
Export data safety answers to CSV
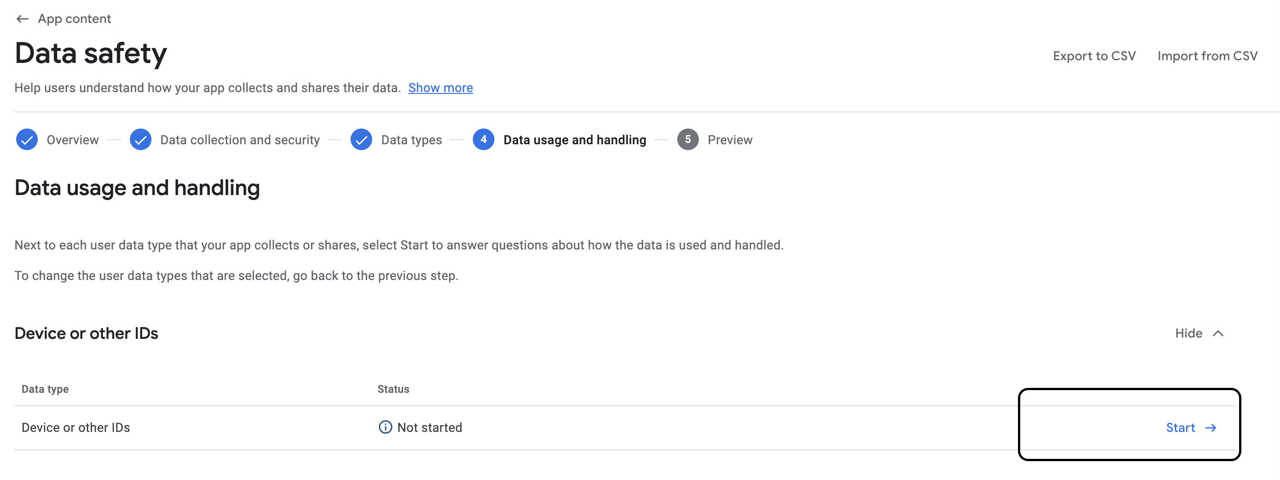point(1093,56)
